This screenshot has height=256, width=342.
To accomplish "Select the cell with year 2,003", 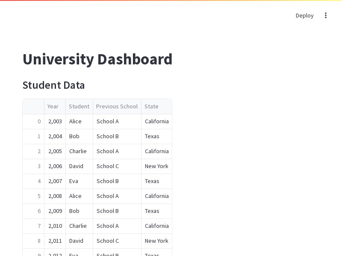I will [x=55, y=122].
